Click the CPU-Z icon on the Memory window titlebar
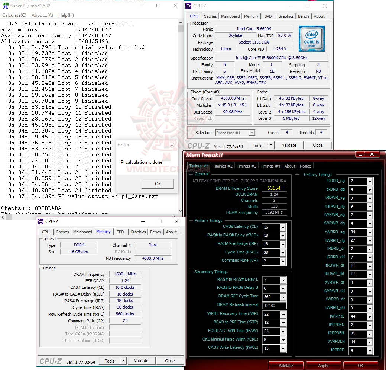386x370 pixels. [41, 221]
